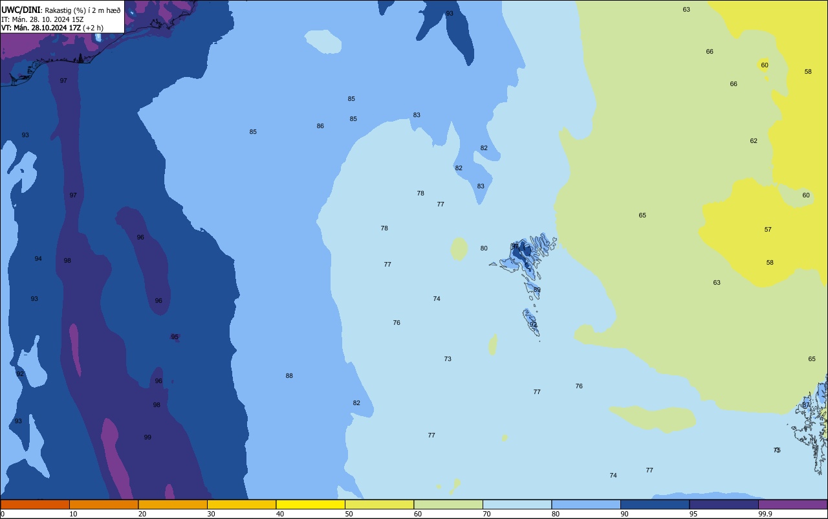Screen dimensions: 828x519
Task: Click the 89 value beside the islands
Action: (537, 290)
